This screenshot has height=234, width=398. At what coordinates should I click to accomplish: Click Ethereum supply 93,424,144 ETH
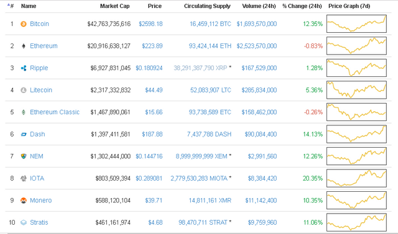click(x=210, y=46)
